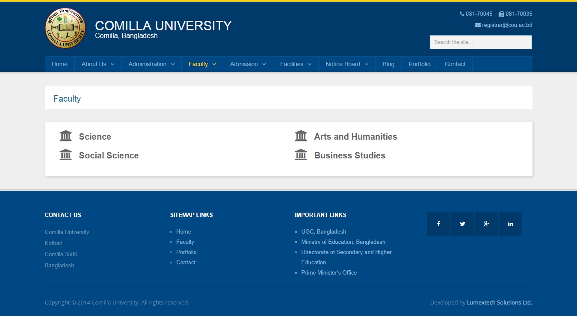Click the building icon beside Arts and Humanities

[x=301, y=136]
